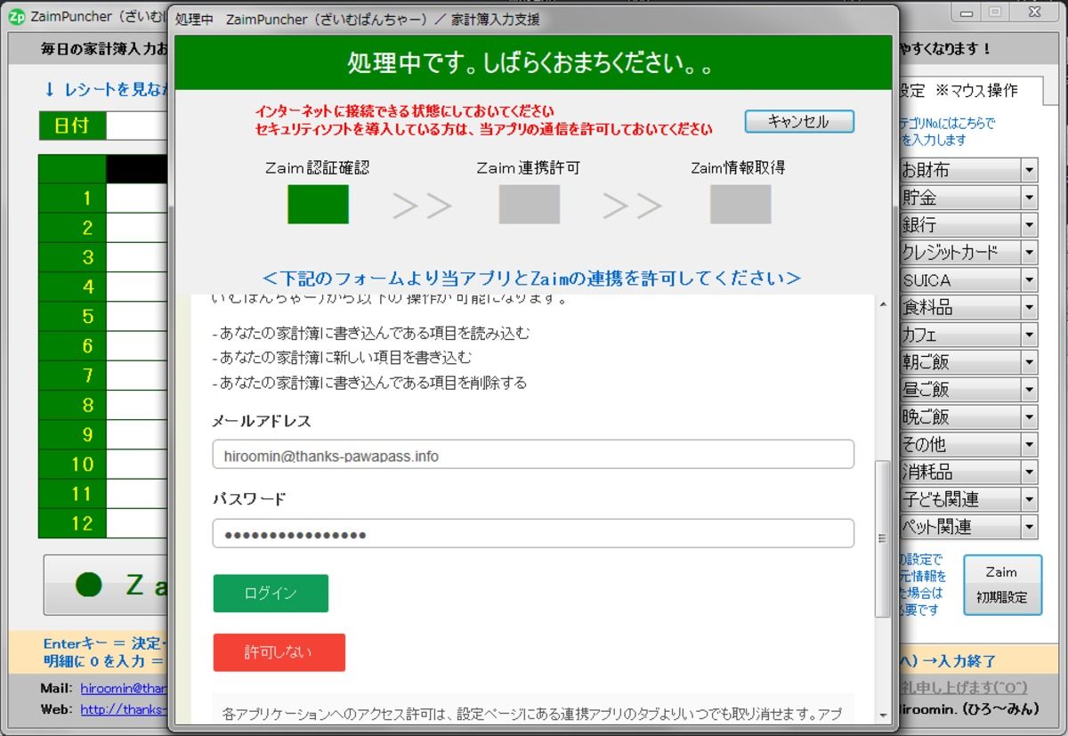Close the main ZaimPuncher window
The width and height of the screenshot is (1068, 736).
[x=1032, y=12]
